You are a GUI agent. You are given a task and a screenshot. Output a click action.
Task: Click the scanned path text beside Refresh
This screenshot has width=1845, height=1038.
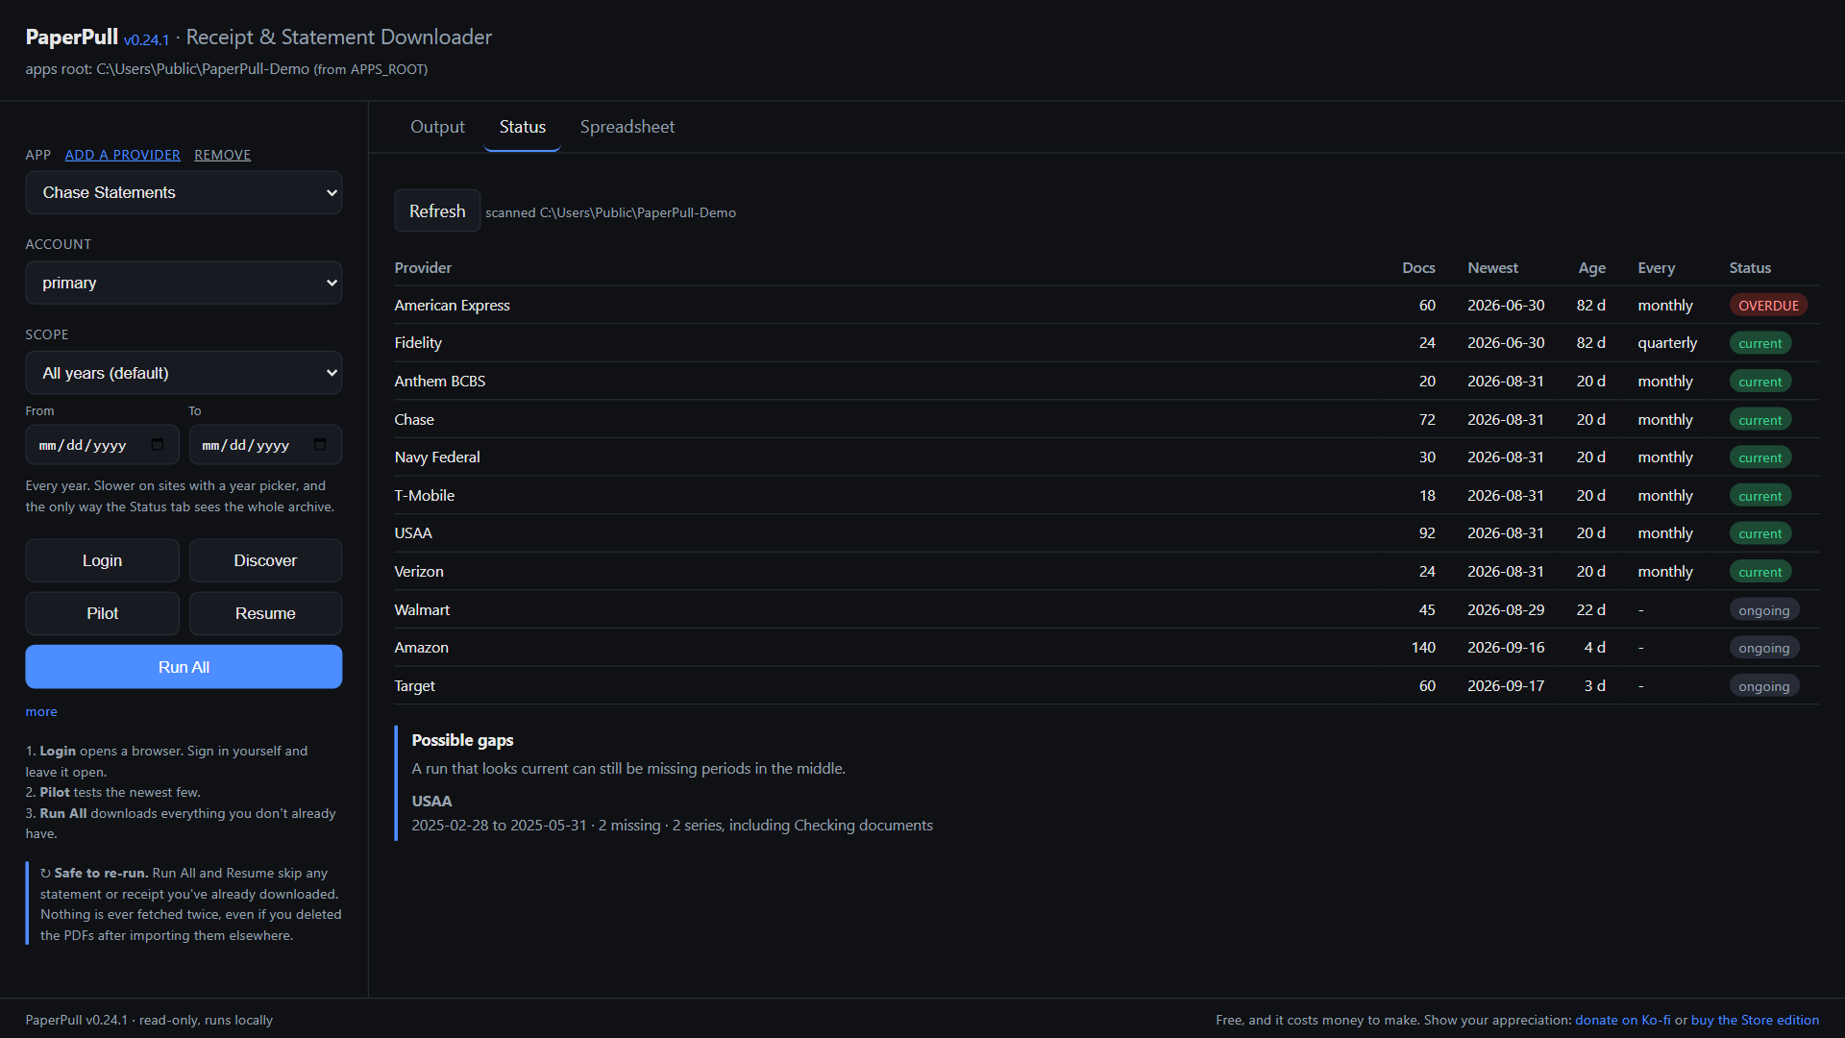click(x=610, y=212)
